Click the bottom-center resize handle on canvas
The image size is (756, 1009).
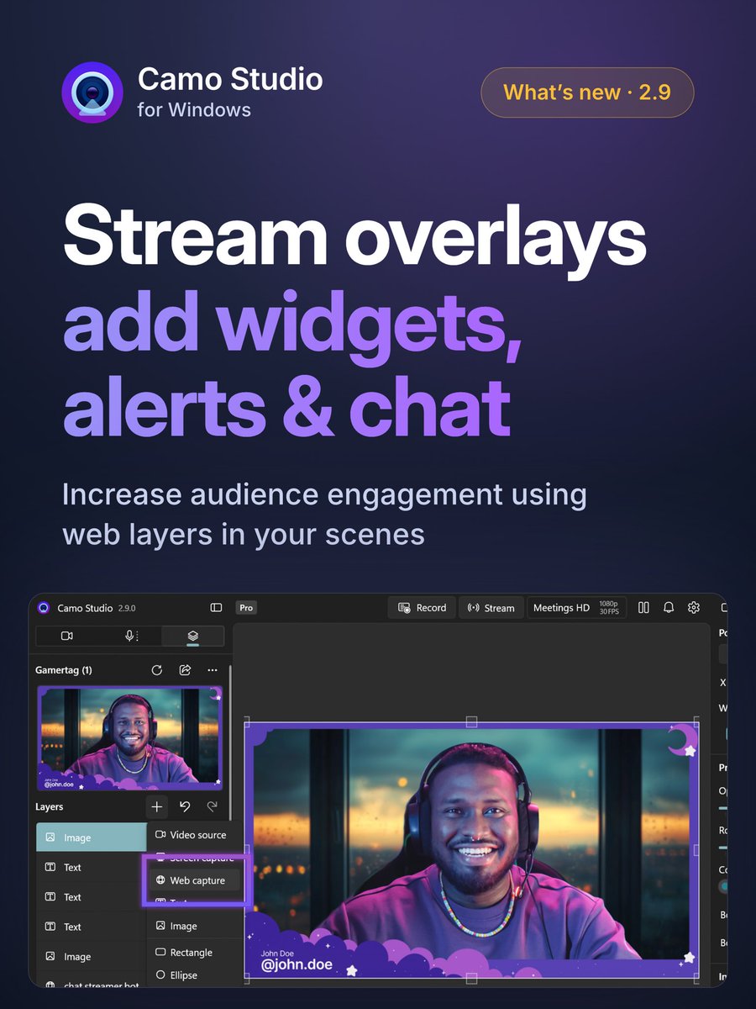[x=471, y=979]
